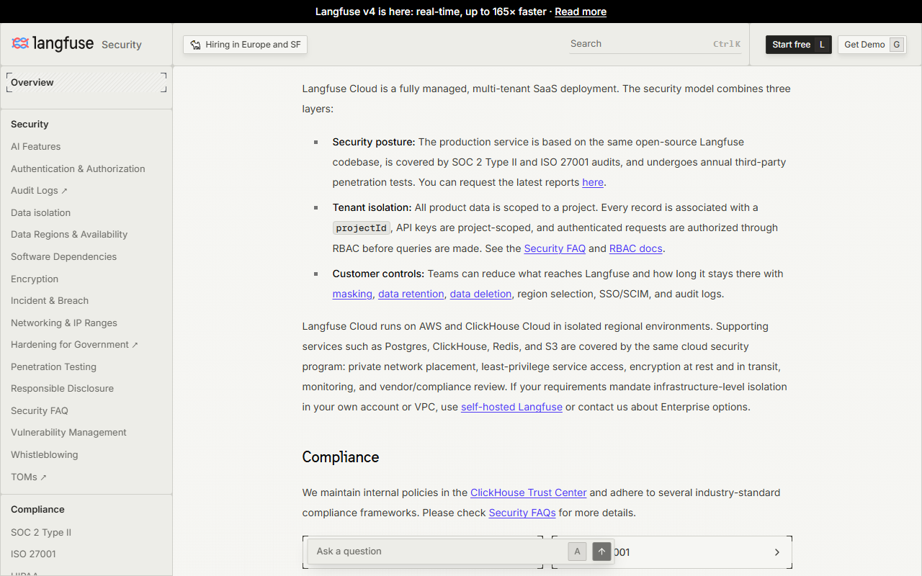The height and width of the screenshot is (576, 922).
Task: Click the Langfuse logo icon
Action: [20, 44]
